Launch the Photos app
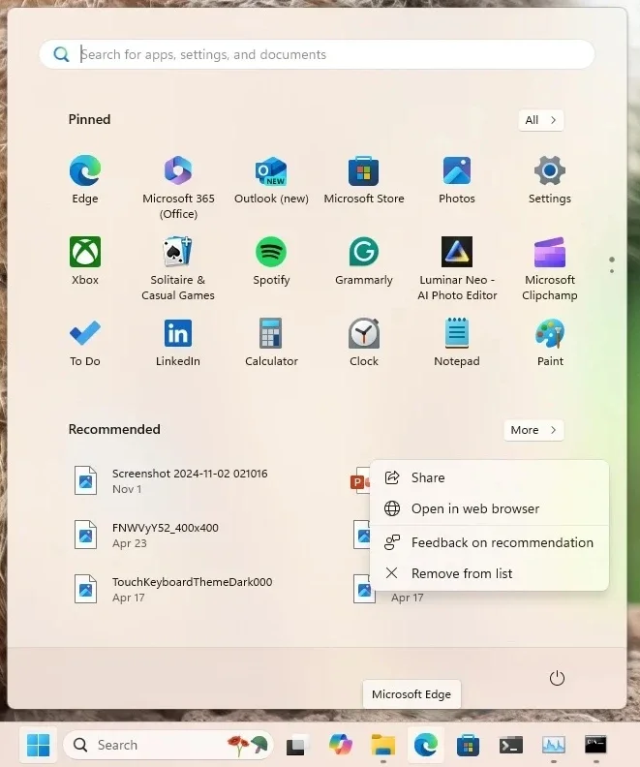 coord(457,179)
